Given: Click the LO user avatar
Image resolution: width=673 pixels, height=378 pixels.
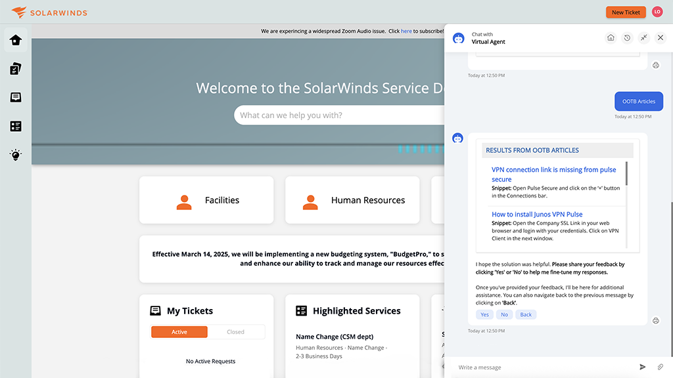Looking at the screenshot, I should (x=657, y=12).
